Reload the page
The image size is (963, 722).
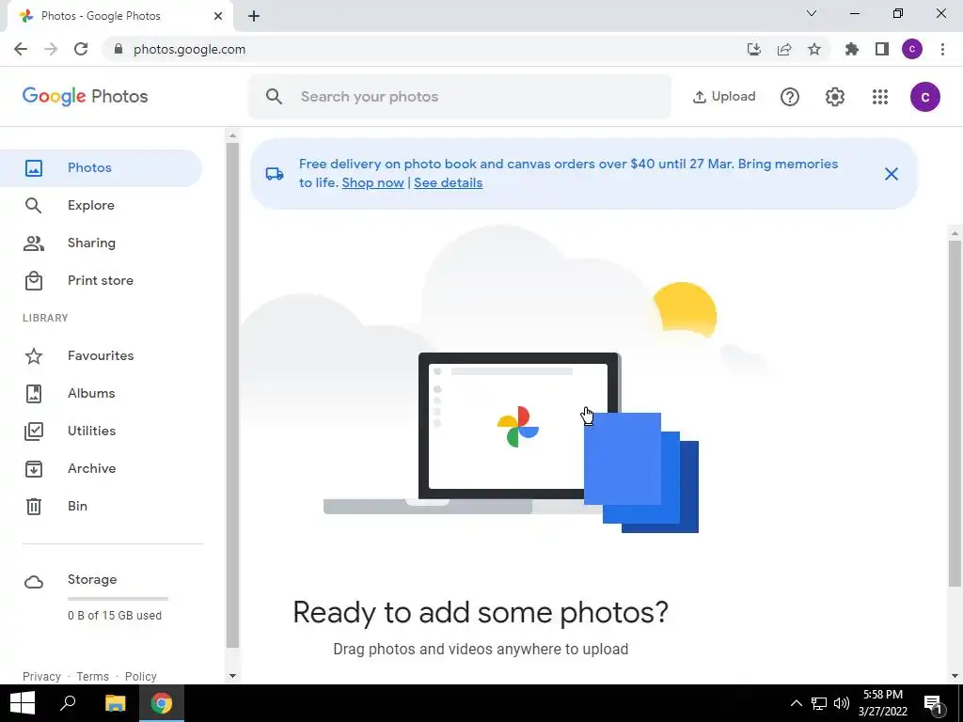[x=81, y=49]
